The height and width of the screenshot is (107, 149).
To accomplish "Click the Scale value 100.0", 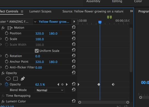I will click(39, 39).
